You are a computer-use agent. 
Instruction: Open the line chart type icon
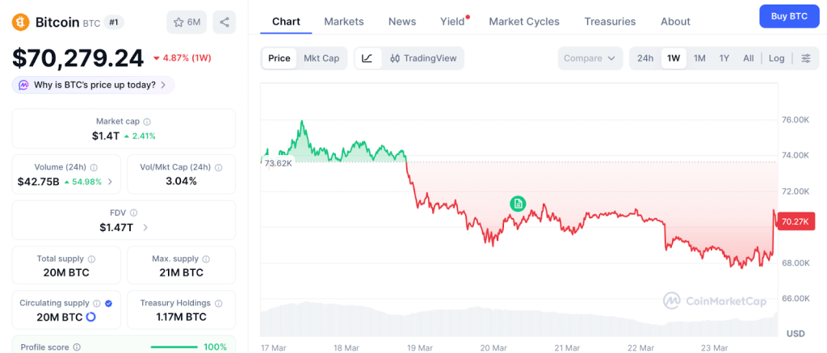tap(367, 58)
